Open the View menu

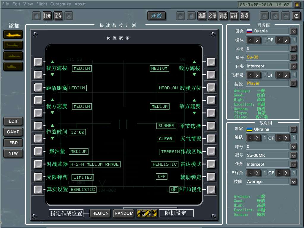coord(28,4)
